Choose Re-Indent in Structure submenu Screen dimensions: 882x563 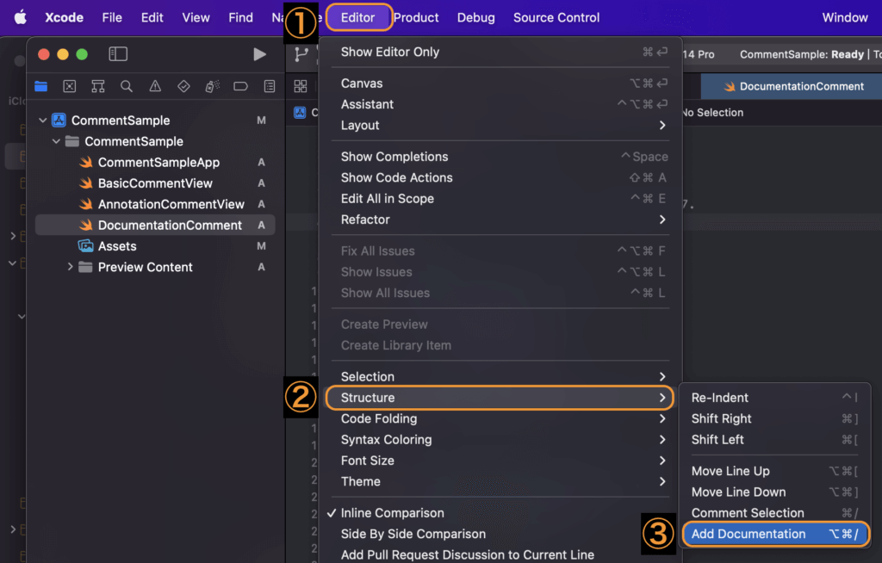(775, 398)
